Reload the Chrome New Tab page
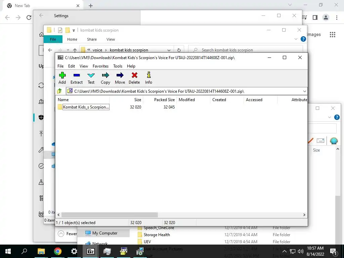 [x=29, y=17]
